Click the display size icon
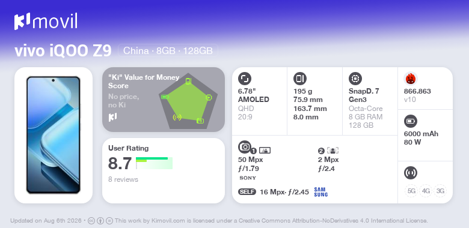 coord(244,79)
